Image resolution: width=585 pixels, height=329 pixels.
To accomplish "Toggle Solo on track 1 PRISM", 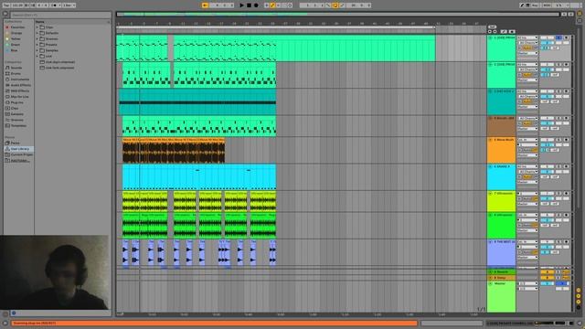I will 558,37.
